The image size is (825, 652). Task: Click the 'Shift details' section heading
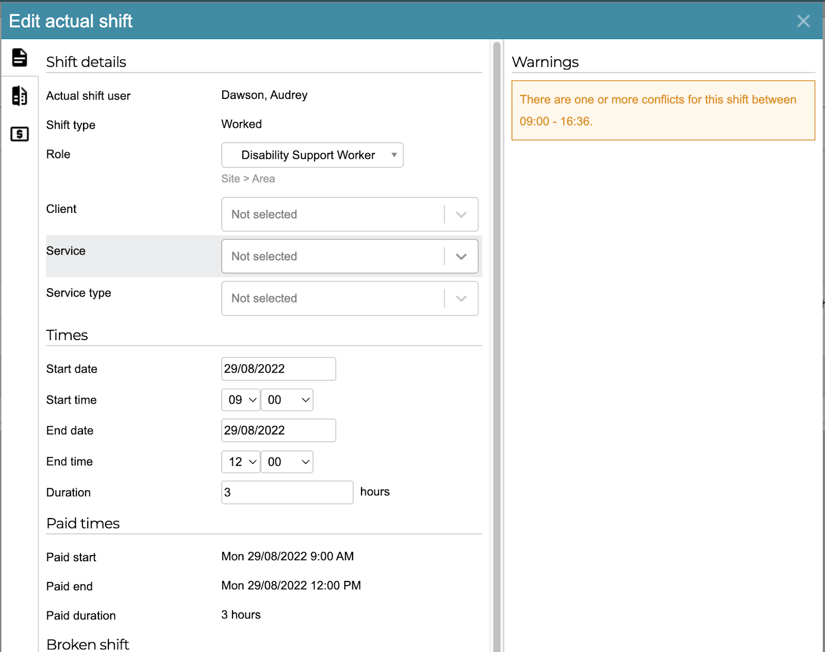click(86, 62)
